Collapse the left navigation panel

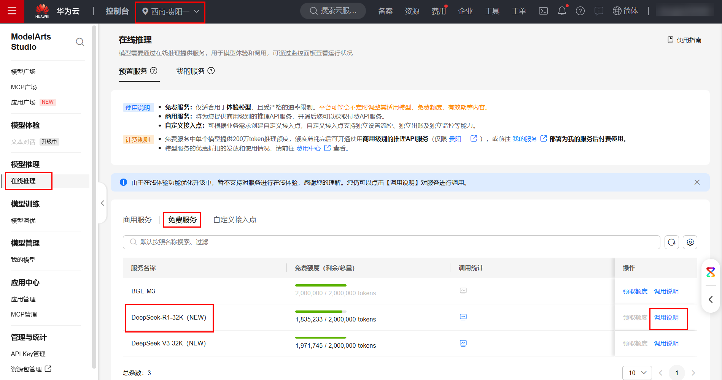coord(102,203)
